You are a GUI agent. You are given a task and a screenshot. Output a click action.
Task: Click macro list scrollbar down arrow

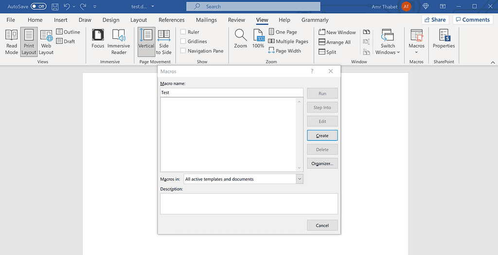(x=299, y=168)
